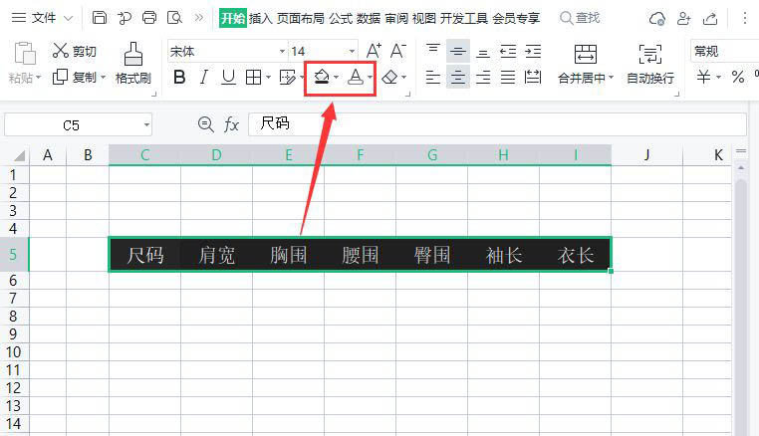This screenshot has width=759, height=436.
Task: Click the cut (剪切) scissors button
Action: tap(75, 51)
